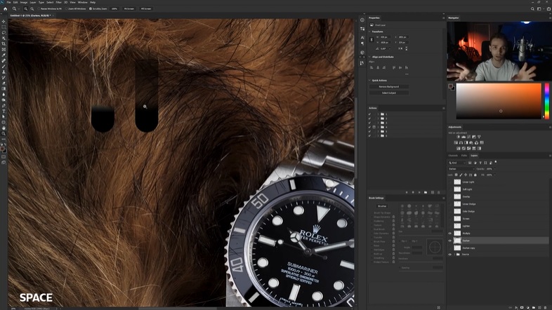This screenshot has width=552, height=310.
Task: Click the Levels adjustment icon
Action: point(464,137)
